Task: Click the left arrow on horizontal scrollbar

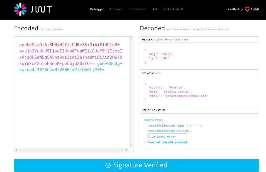Action: tap(16, 150)
